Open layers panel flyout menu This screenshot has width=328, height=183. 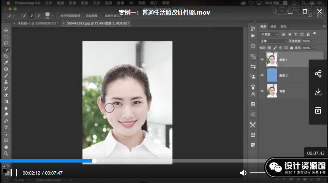click(324, 26)
